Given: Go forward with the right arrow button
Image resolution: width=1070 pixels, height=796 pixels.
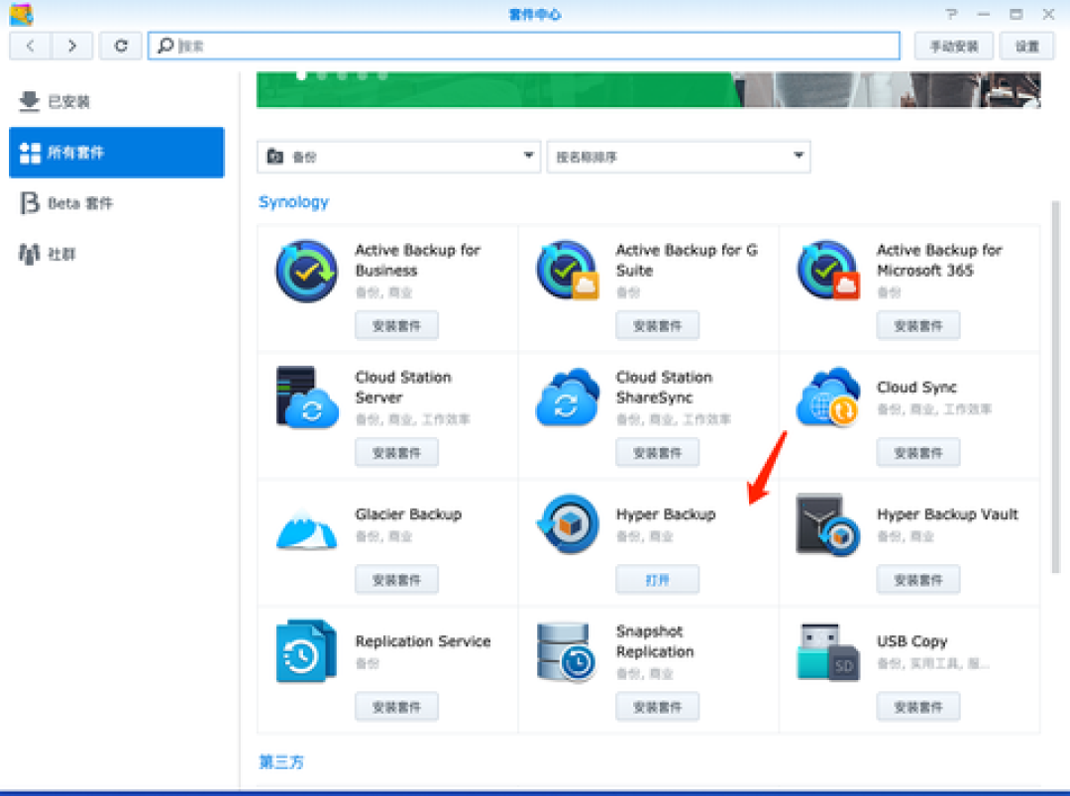Looking at the screenshot, I should 71,46.
